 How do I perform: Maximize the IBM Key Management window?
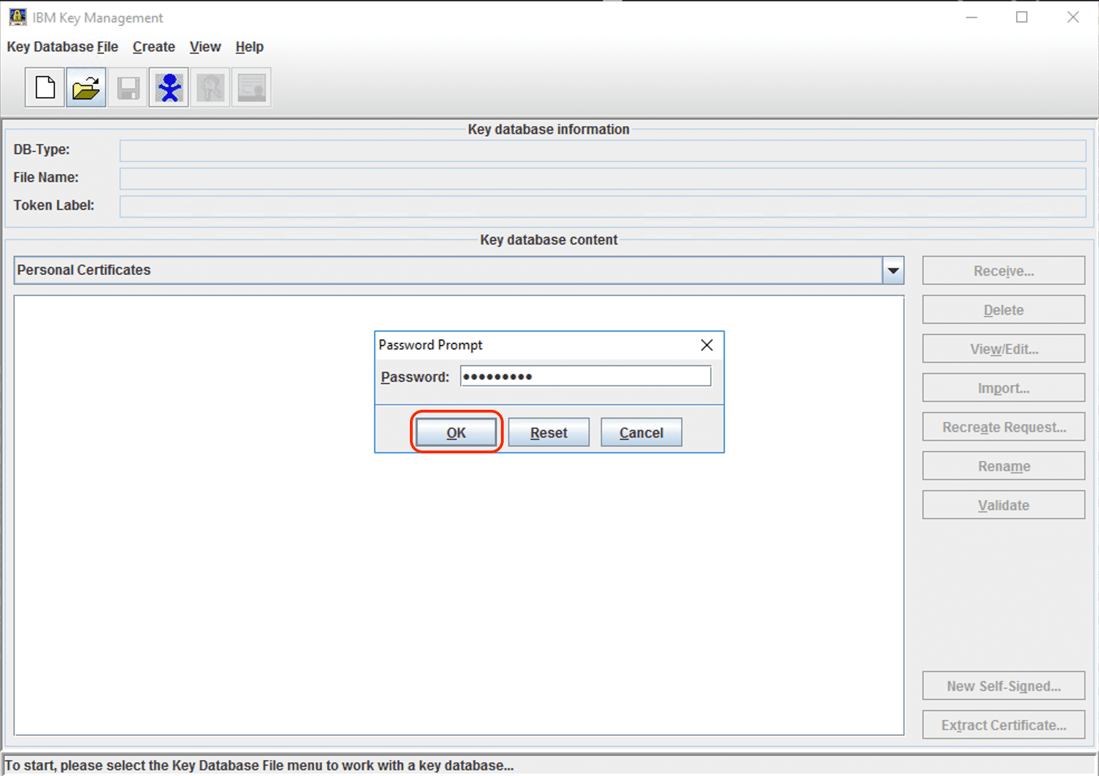point(1021,17)
